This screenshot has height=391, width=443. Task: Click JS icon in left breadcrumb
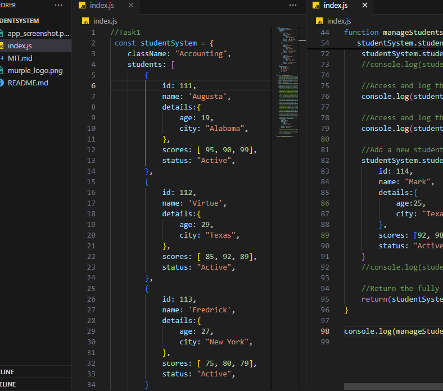(x=85, y=21)
